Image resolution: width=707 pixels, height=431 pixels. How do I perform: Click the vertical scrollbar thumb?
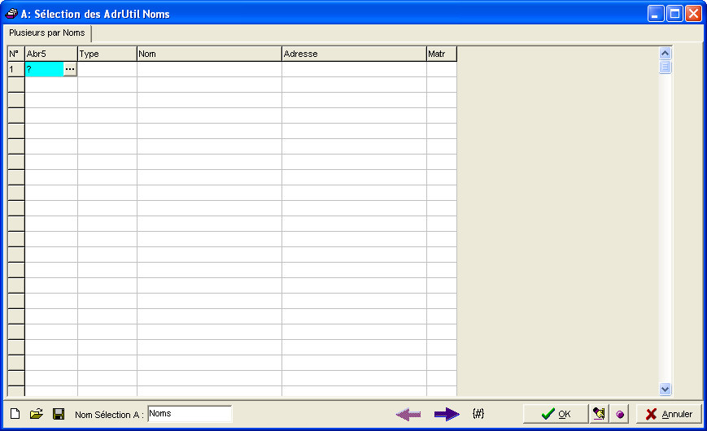click(x=665, y=67)
